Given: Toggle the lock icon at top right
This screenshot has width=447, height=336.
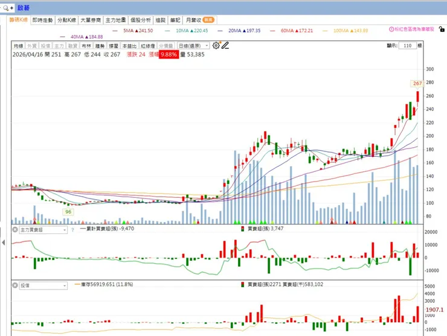Looking at the screenshot, I should pos(442,29).
